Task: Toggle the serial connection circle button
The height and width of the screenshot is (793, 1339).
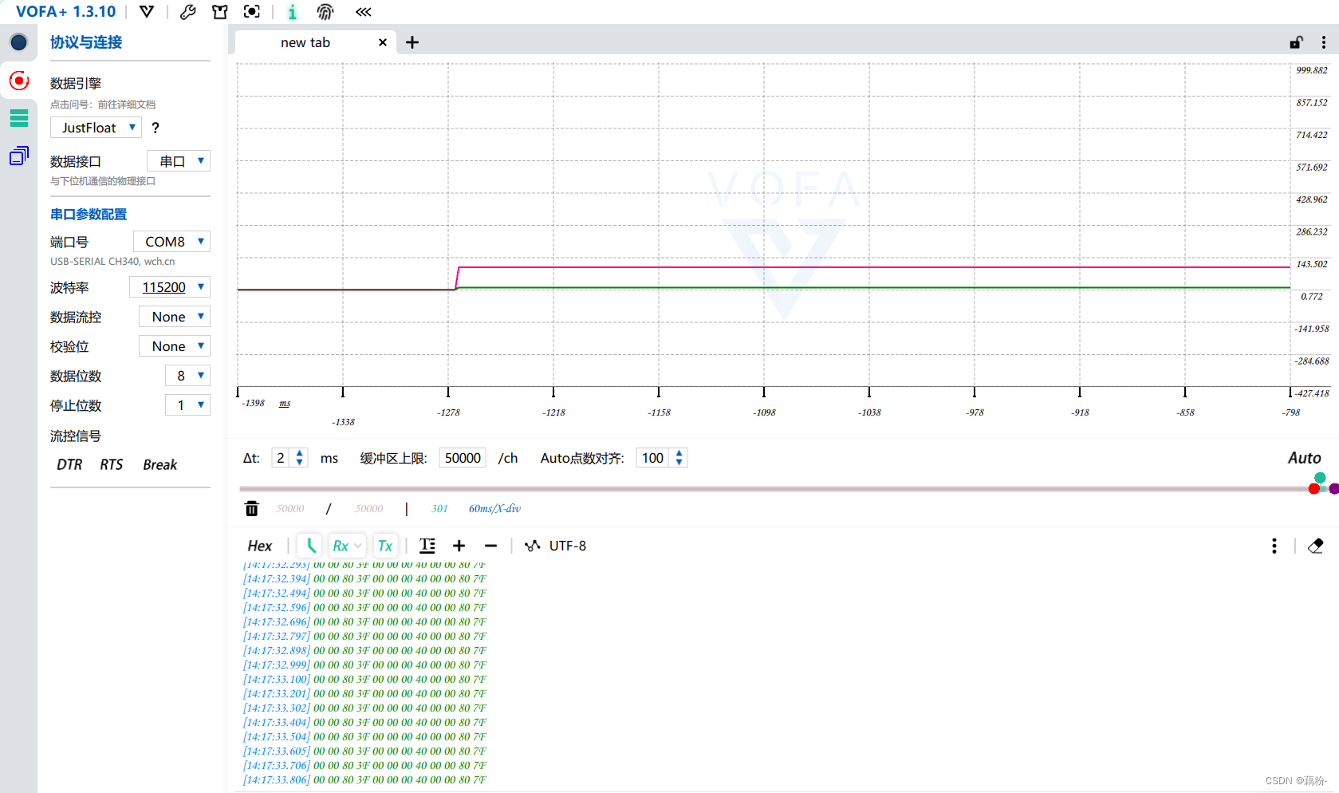Action: coord(19,42)
